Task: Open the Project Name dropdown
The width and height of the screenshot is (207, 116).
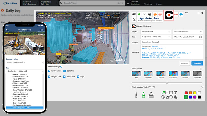Action: point(156,32)
